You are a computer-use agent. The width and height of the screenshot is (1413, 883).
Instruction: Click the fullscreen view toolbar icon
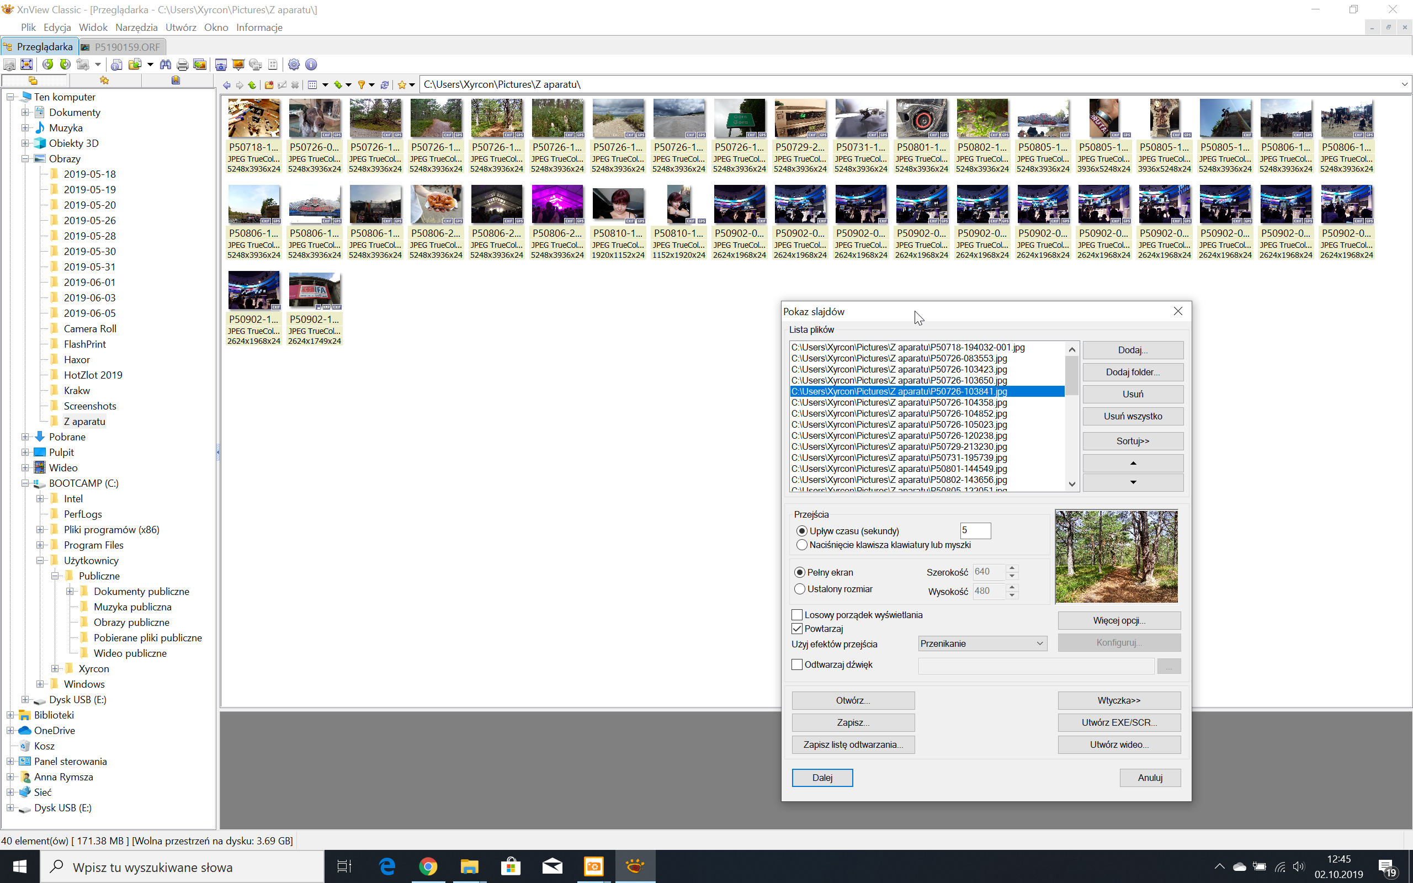[x=26, y=64]
